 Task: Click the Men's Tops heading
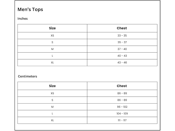(30, 10)
